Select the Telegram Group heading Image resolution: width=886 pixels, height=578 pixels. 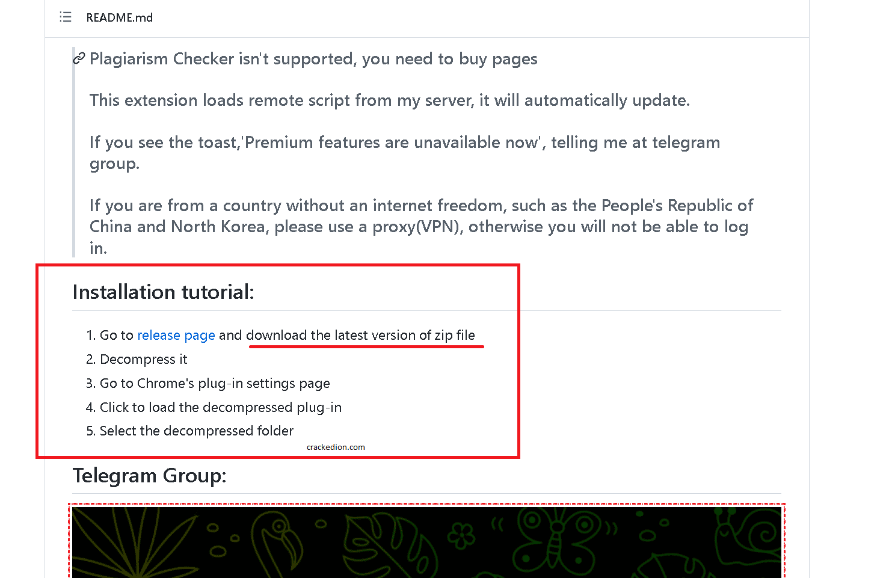pyautogui.click(x=150, y=475)
